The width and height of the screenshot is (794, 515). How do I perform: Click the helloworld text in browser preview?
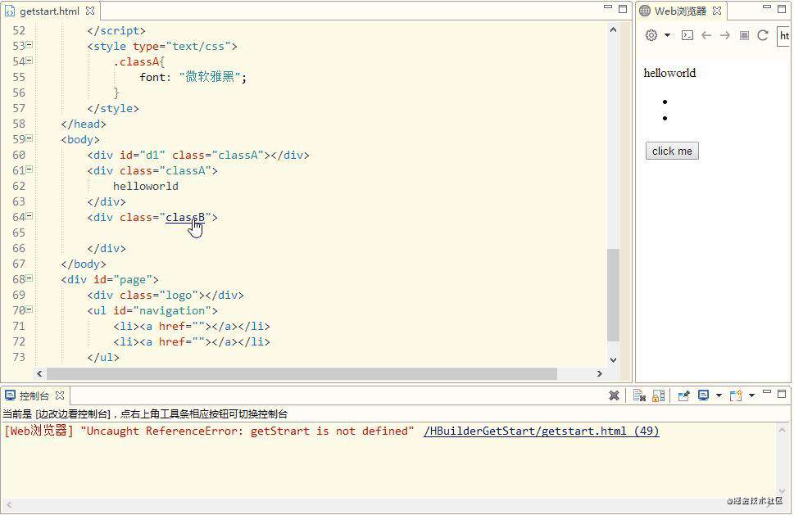(669, 73)
